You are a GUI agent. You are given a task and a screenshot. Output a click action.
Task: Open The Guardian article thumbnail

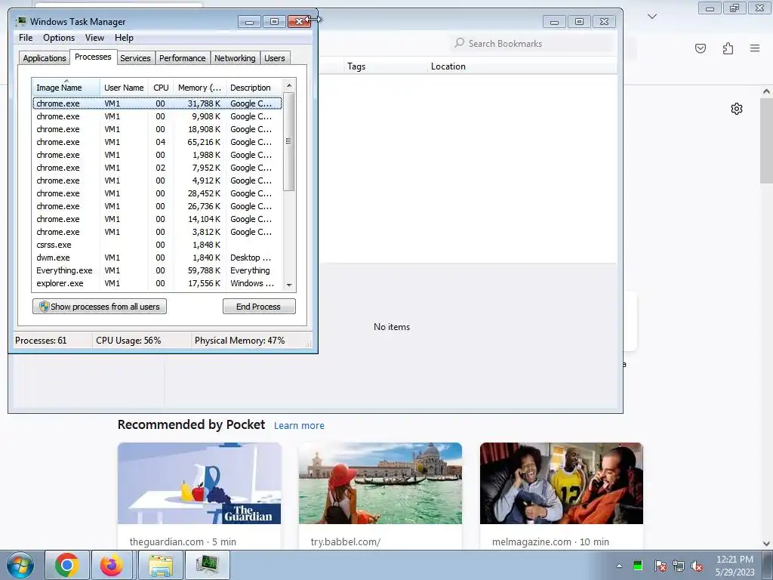click(199, 483)
